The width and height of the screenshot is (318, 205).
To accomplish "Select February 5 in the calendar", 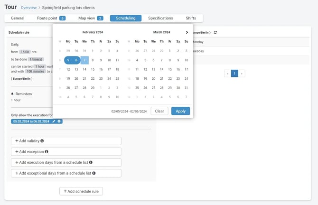I will coord(68,60).
